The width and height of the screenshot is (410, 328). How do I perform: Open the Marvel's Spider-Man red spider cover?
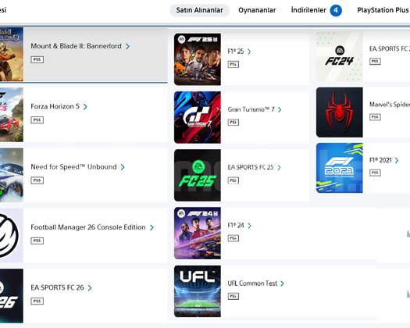pyautogui.click(x=340, y=112)
